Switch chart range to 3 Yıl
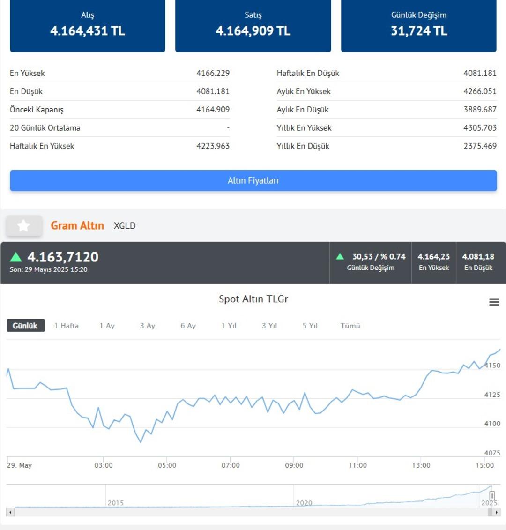This screenshot has height=530, width=506. (x=269, y=326)
